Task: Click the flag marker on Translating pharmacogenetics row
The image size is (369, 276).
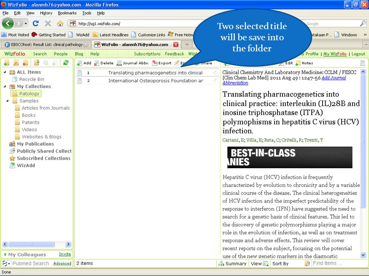Action: point(214,73)
